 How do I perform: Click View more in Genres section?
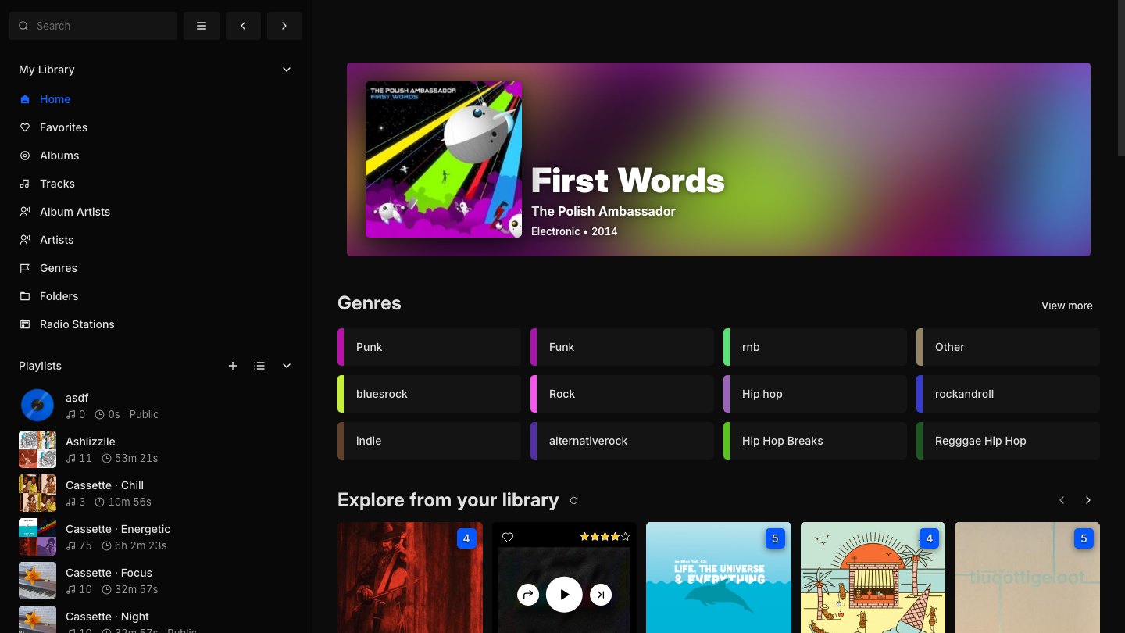[x=1066, y=306]
